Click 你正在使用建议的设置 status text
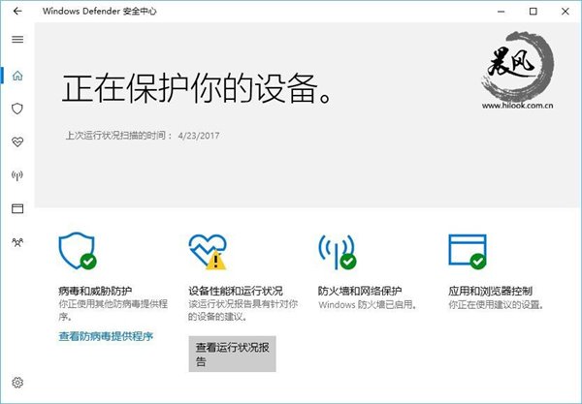The width and height of the screenshot is (582, 404). coord(497,304)
